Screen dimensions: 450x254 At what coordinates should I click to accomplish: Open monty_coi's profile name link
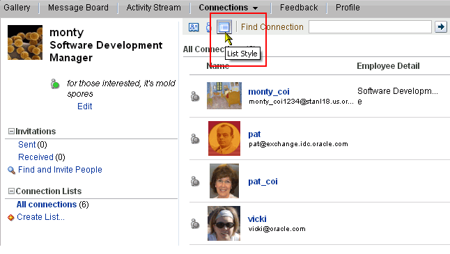click(x=269, y=92)
